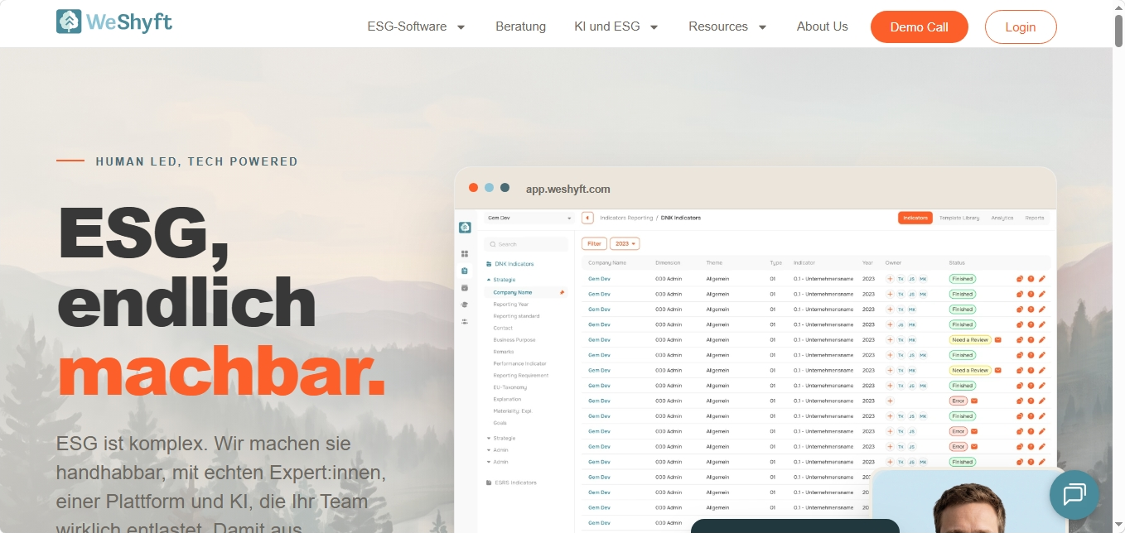This screenshot has height=533, width=1125.
Task: Select Reporting standard in the sidebar
Action: tap(516, 316)
